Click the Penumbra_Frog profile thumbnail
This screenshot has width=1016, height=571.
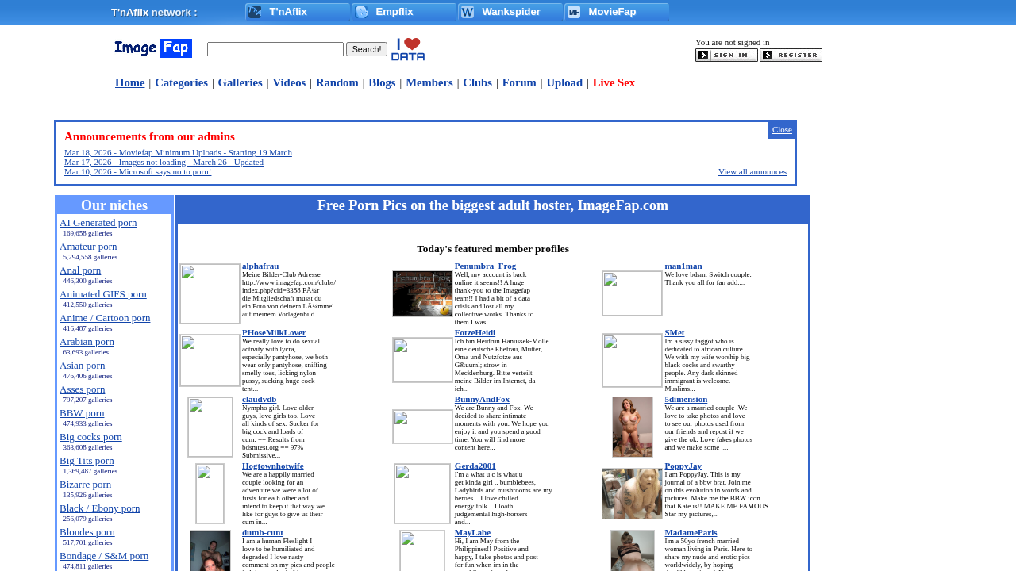click(x=422, y=293)
